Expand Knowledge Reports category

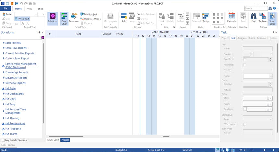point(4,72)
